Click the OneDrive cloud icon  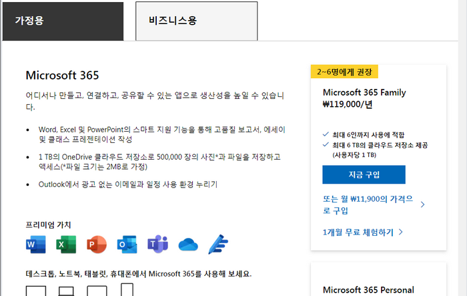pos(188,245)
